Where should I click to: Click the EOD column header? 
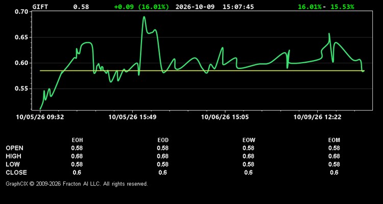pos(163,140)
